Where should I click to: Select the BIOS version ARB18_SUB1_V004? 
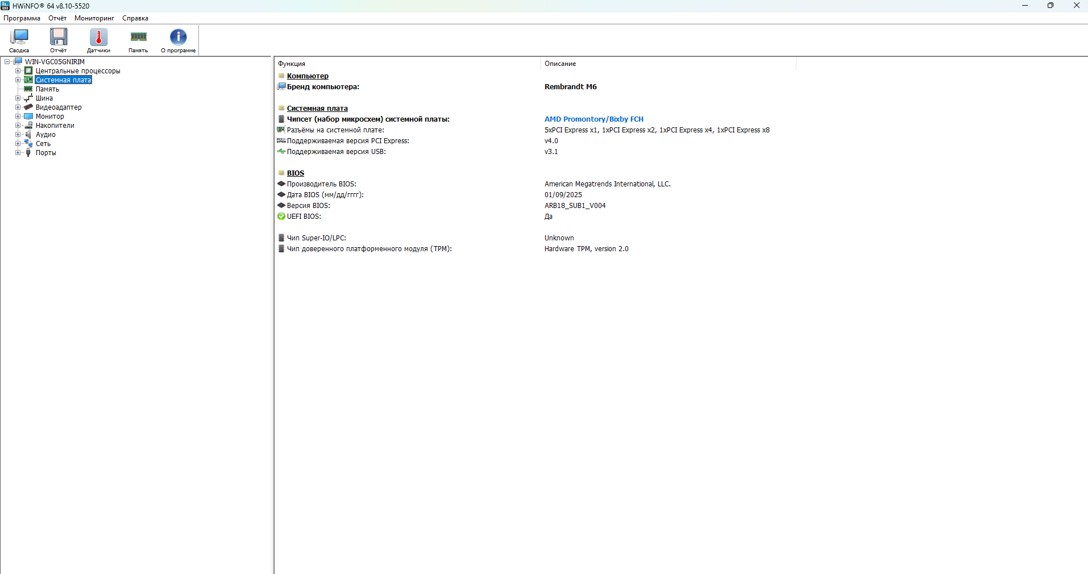pyautogui.click(x=575, y=206)
